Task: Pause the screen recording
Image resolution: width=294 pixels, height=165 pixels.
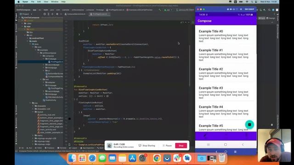Action: 167,146
